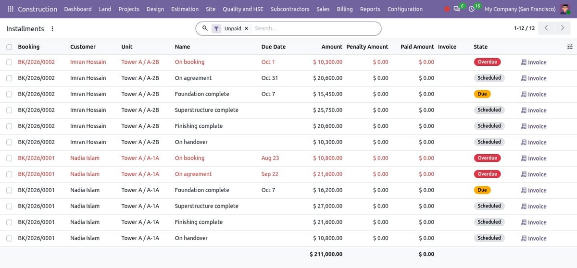Screen dimensions: 577x268
Task: Switch company via My Company (San Francisco)
Action: (x=520, y=9)
